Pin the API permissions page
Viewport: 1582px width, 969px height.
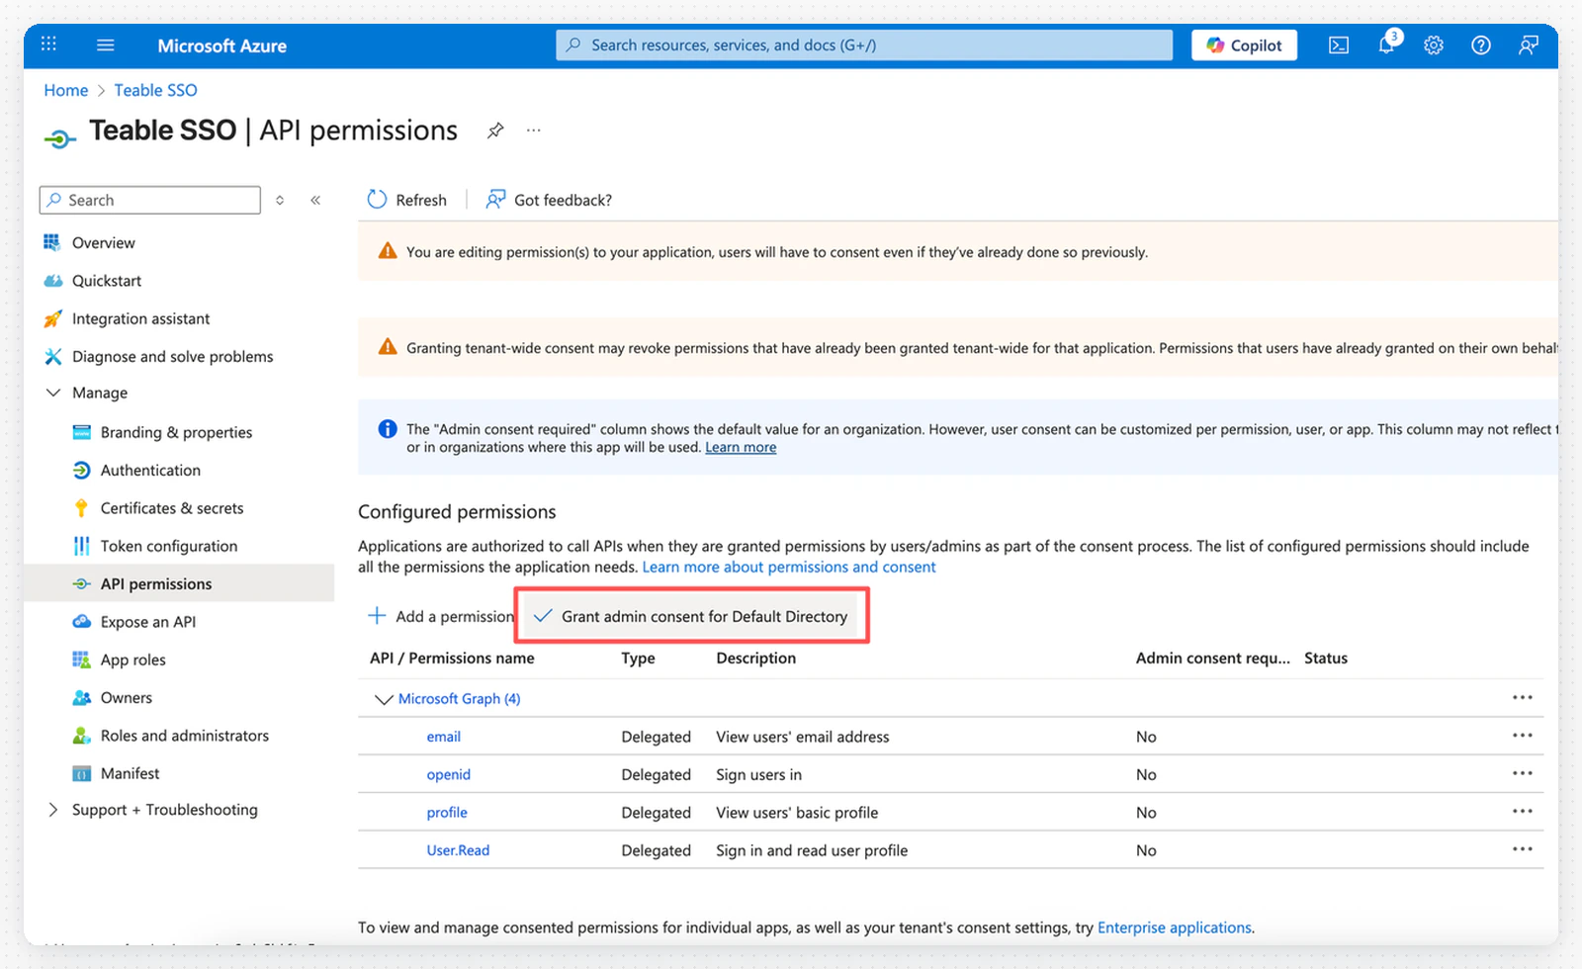[x=495, y=131]
